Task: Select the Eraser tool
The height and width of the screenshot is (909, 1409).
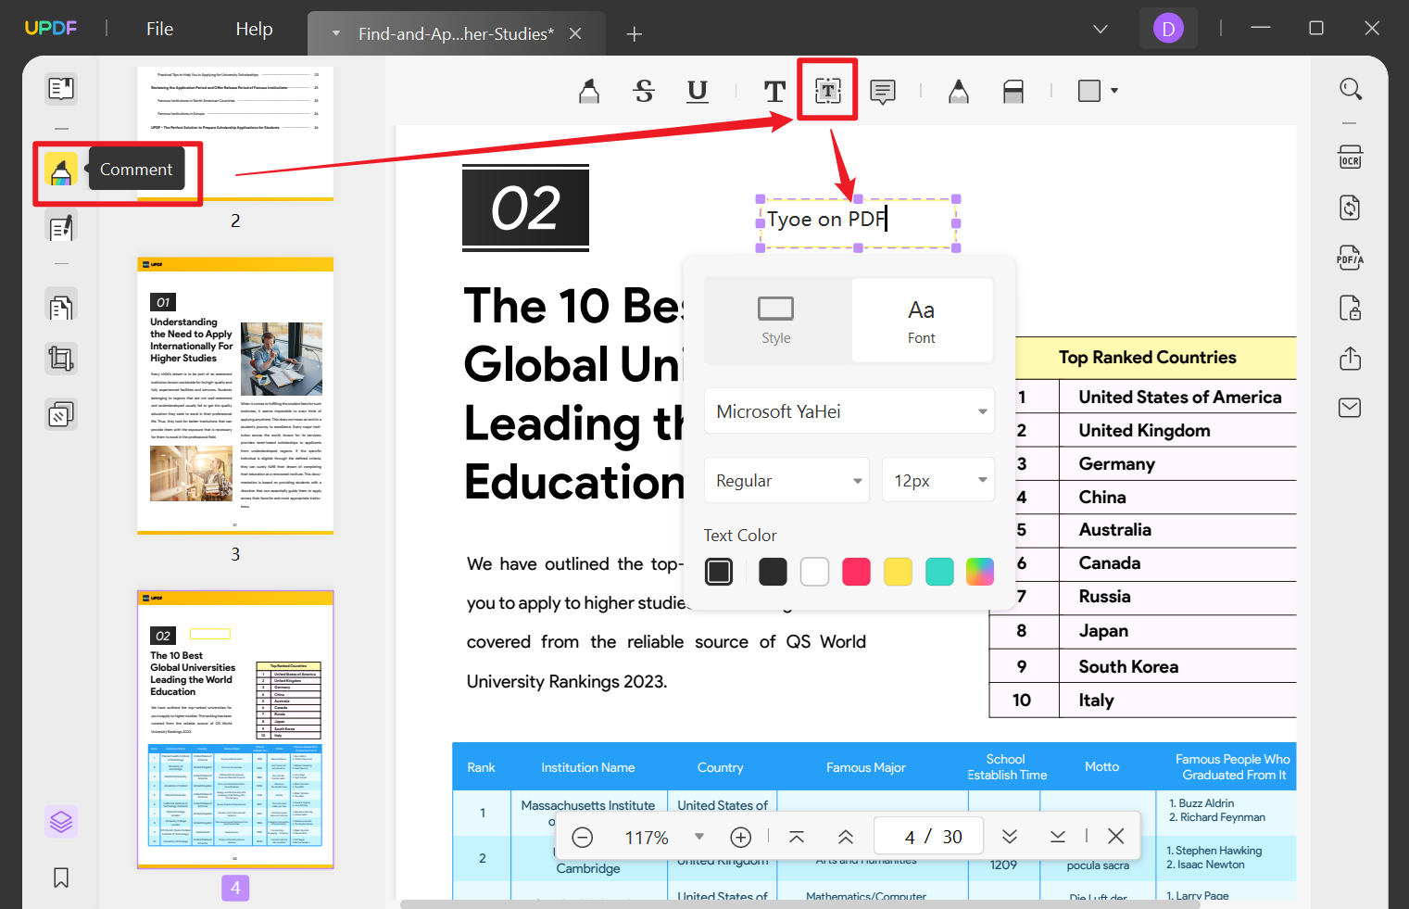Action: (x=1013, y=91)
